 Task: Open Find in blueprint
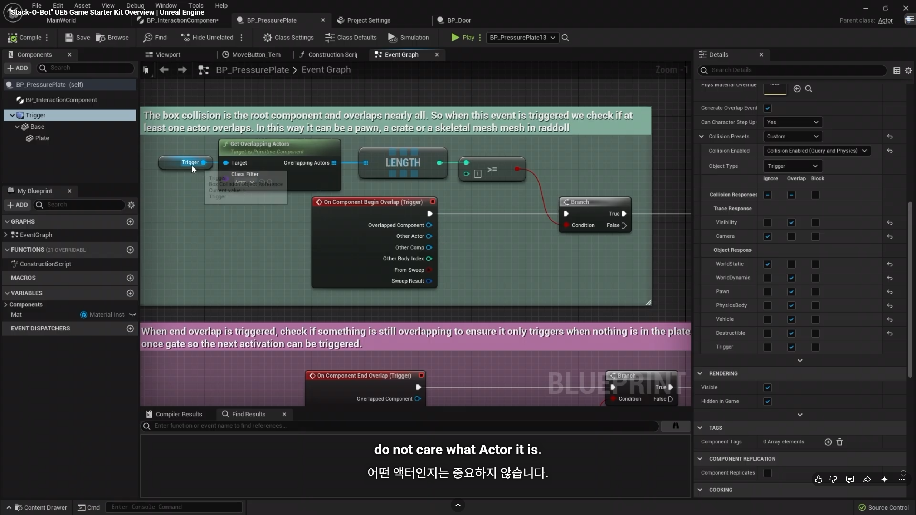coord(155,38)
